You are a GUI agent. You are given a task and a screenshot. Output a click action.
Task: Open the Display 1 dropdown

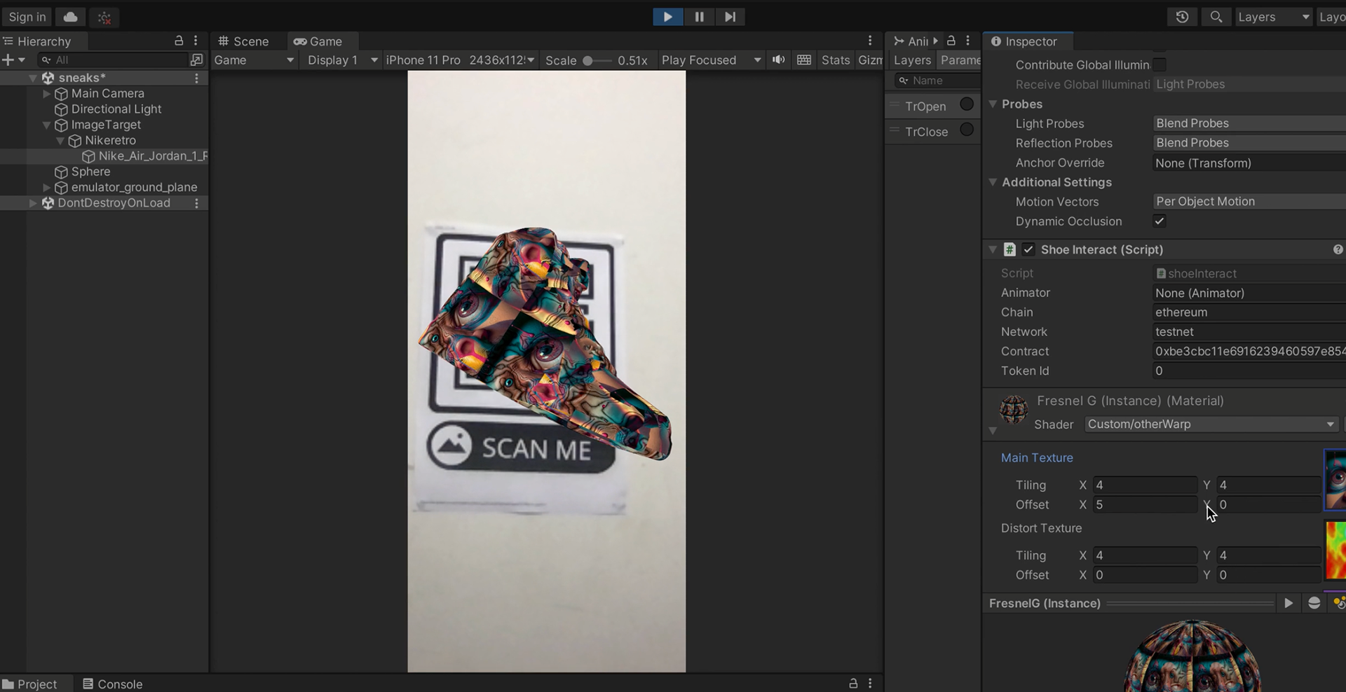pos(342,60)
